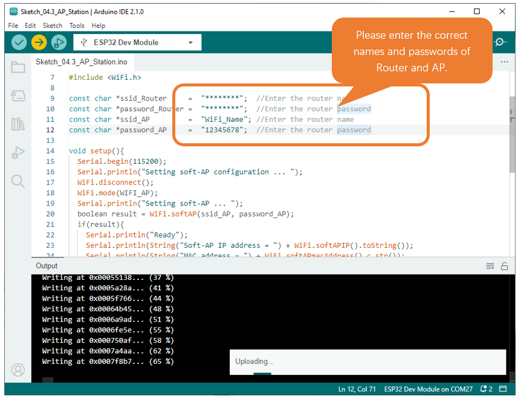
Task: Click ESP32 Dev Module on COM27 status
Action: coord(429,389)
